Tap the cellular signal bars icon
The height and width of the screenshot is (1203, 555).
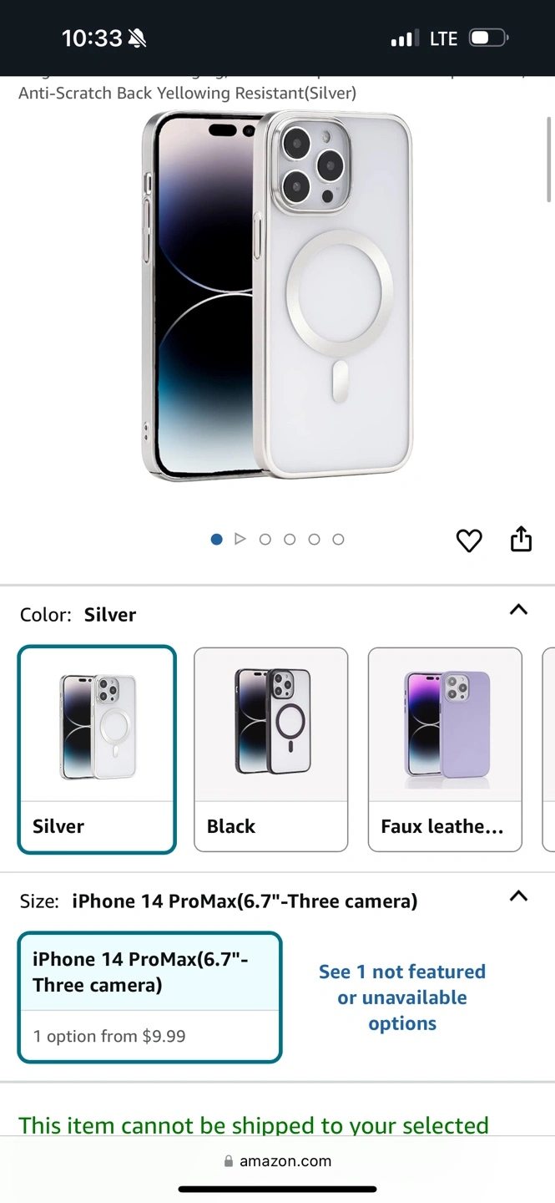pyautogui.click(x=405, y=38)
